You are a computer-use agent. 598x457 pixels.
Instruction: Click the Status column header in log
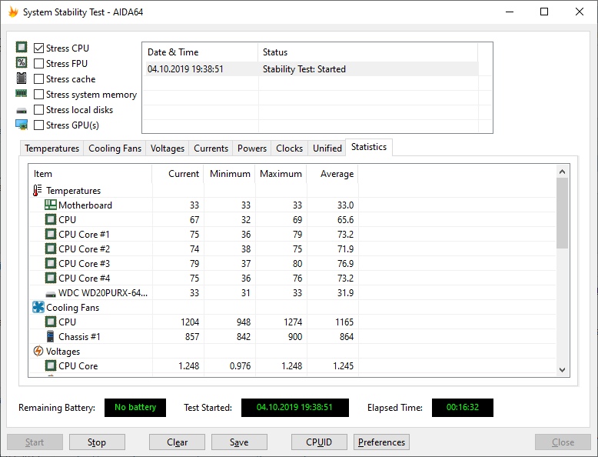[367, 52]
